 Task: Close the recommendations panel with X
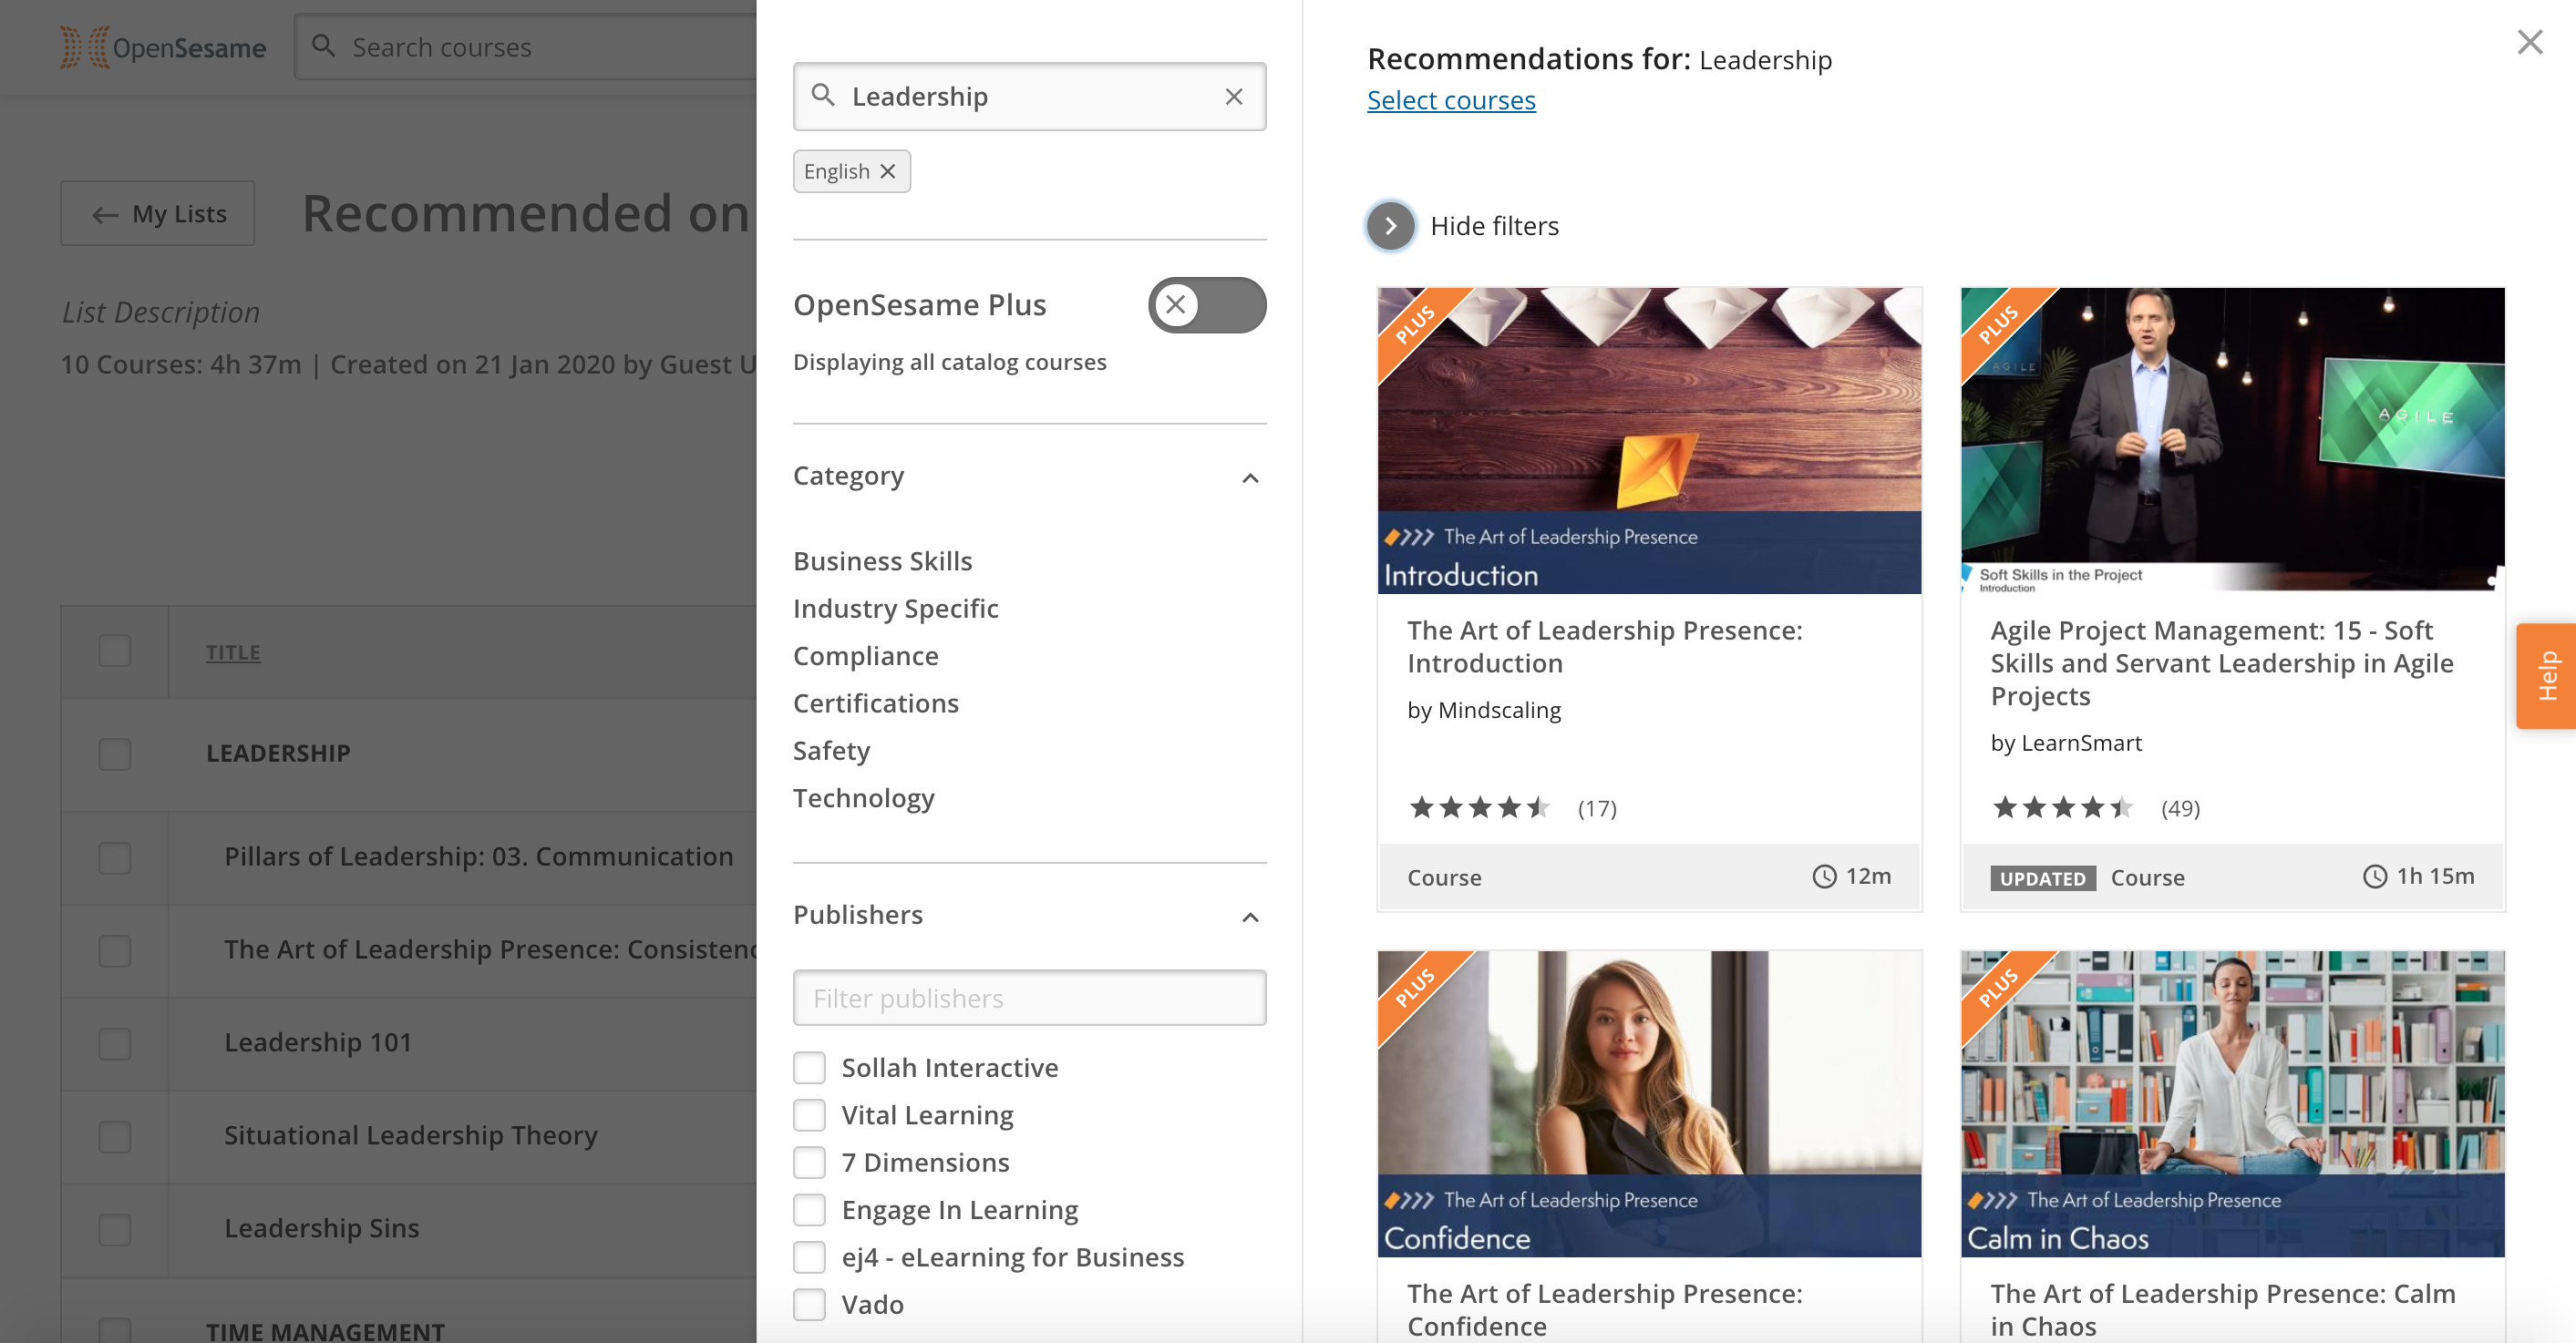pos(2529,42)
